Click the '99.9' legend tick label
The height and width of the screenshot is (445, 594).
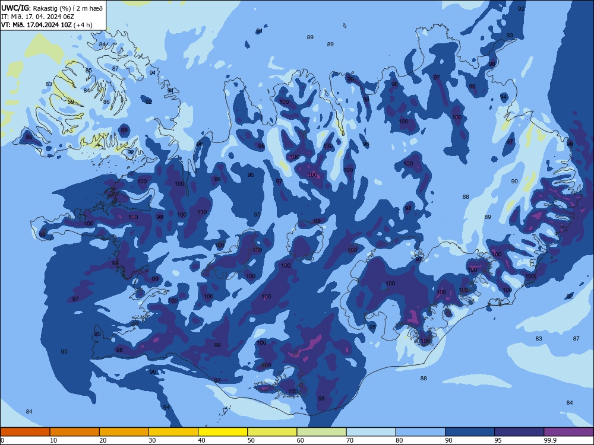(549, 440)
